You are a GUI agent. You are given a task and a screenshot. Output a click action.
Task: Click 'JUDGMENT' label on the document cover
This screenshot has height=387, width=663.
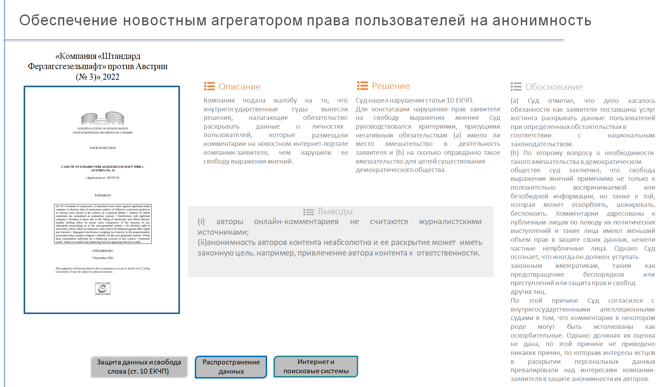103,195
